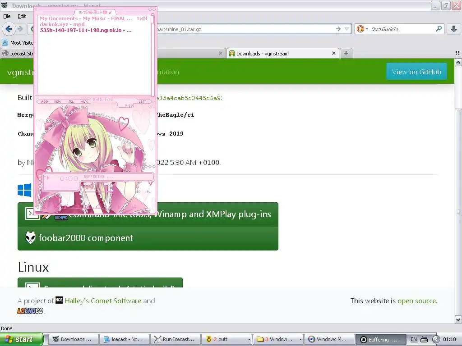
Task: Click the REM button in Winamp playlist
Action: [57, 101]
